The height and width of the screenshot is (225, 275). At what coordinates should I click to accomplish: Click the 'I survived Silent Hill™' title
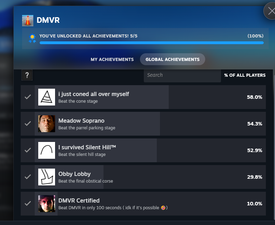pos(87,147)
